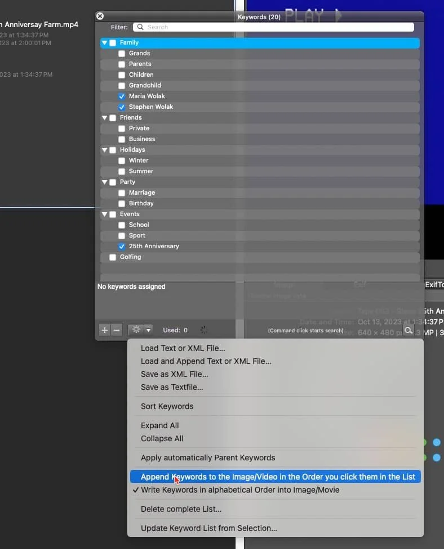Tick the Grandchild checkbox
The height and width of the screenshot is (549, 444).
click(122, 86)
